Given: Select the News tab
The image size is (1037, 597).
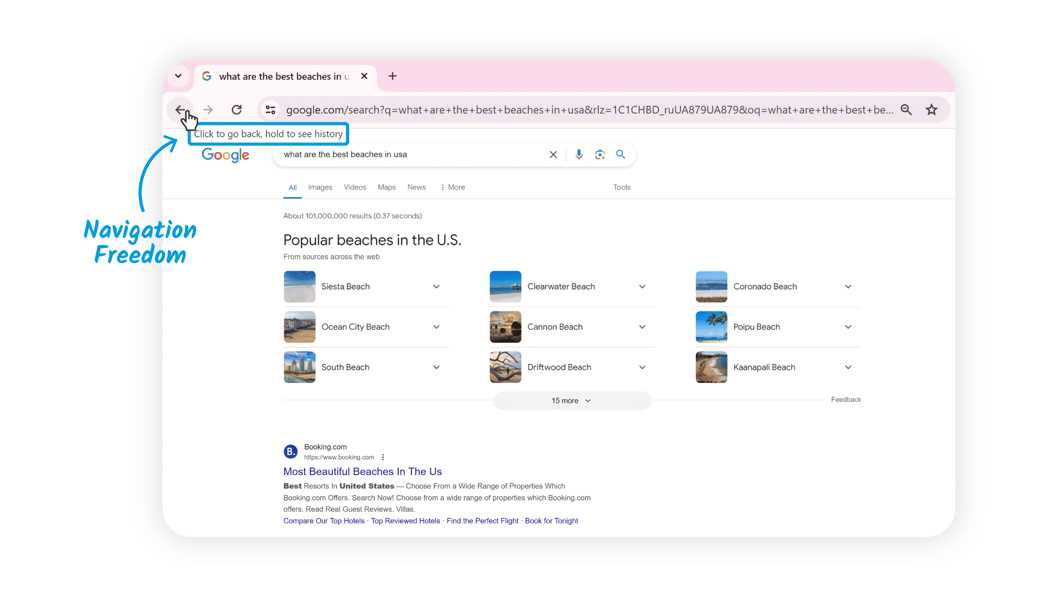Looking at the screenshot, I should [x=417, y=187].
